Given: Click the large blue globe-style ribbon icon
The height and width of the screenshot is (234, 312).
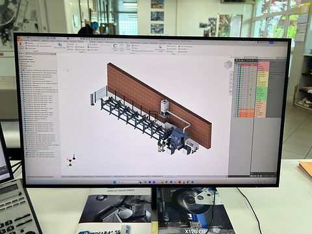Looking at the screenshot, I should pos(60,44).
